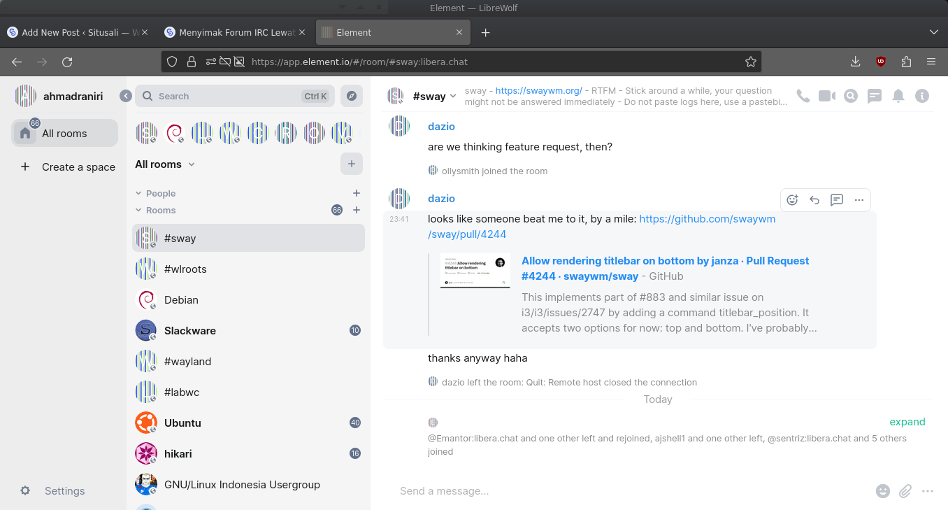Screen dimensions: 948x510
Task: Open GNU/Linux Indonesia Usergroup room
Action: point(248,484)
